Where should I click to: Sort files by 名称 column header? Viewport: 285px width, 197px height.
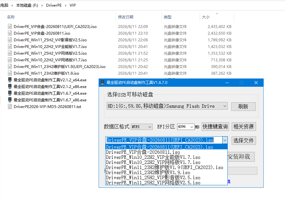tap(11, 17)
